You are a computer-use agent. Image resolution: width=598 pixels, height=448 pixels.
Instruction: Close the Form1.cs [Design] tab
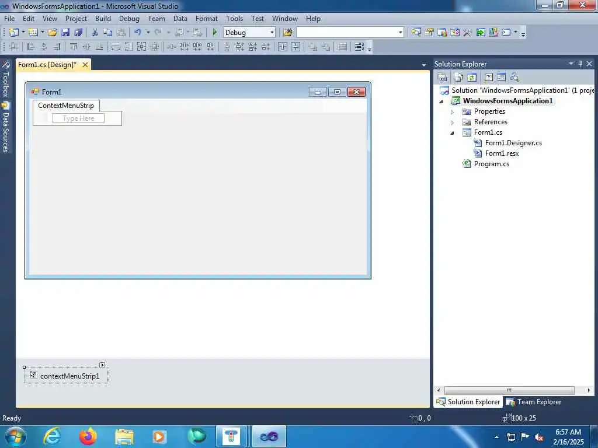pos(85,65)
